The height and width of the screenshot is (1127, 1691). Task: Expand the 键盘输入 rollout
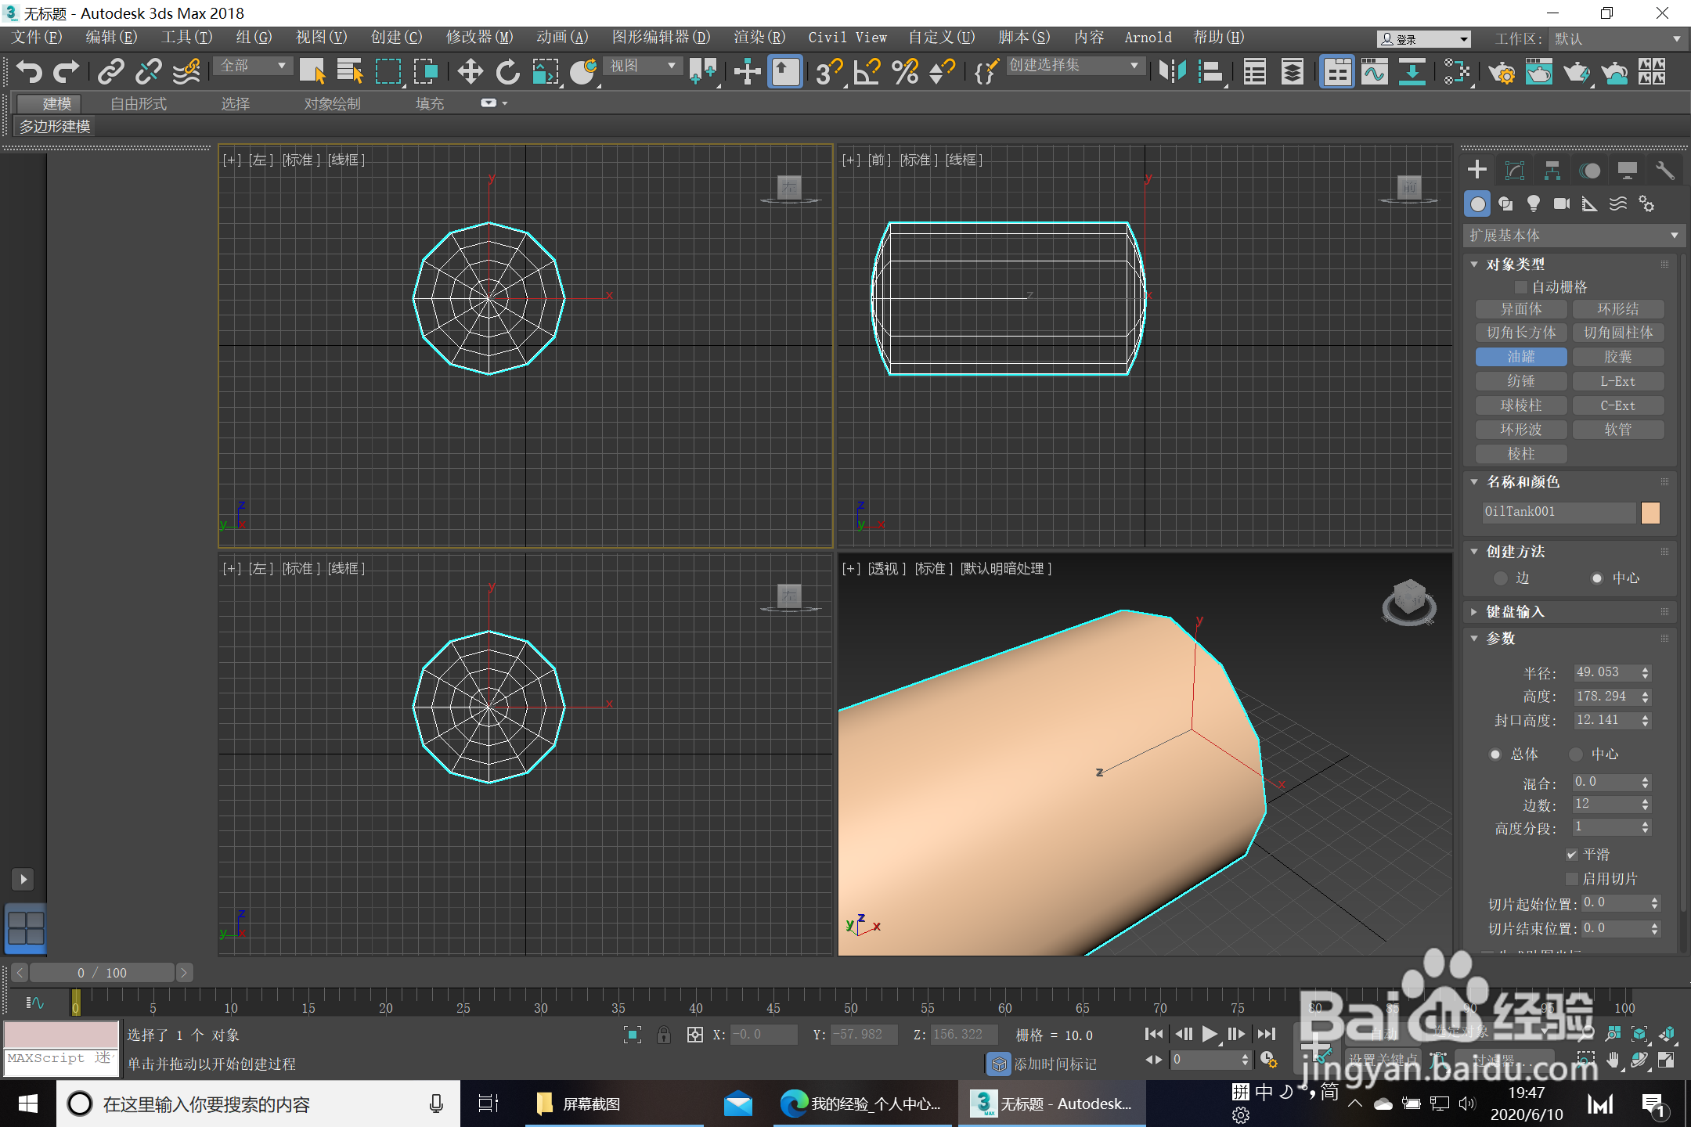(1515, 612)
